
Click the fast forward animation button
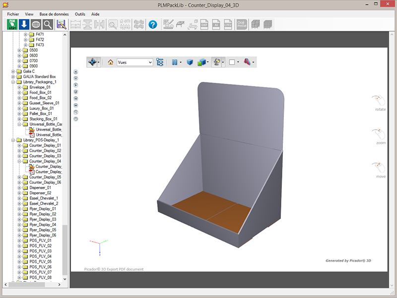pos(75,105)
